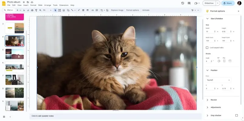The image size is (244, 121).
Task: Open the Top left position dropdown
Action: [x=218, y=80]
